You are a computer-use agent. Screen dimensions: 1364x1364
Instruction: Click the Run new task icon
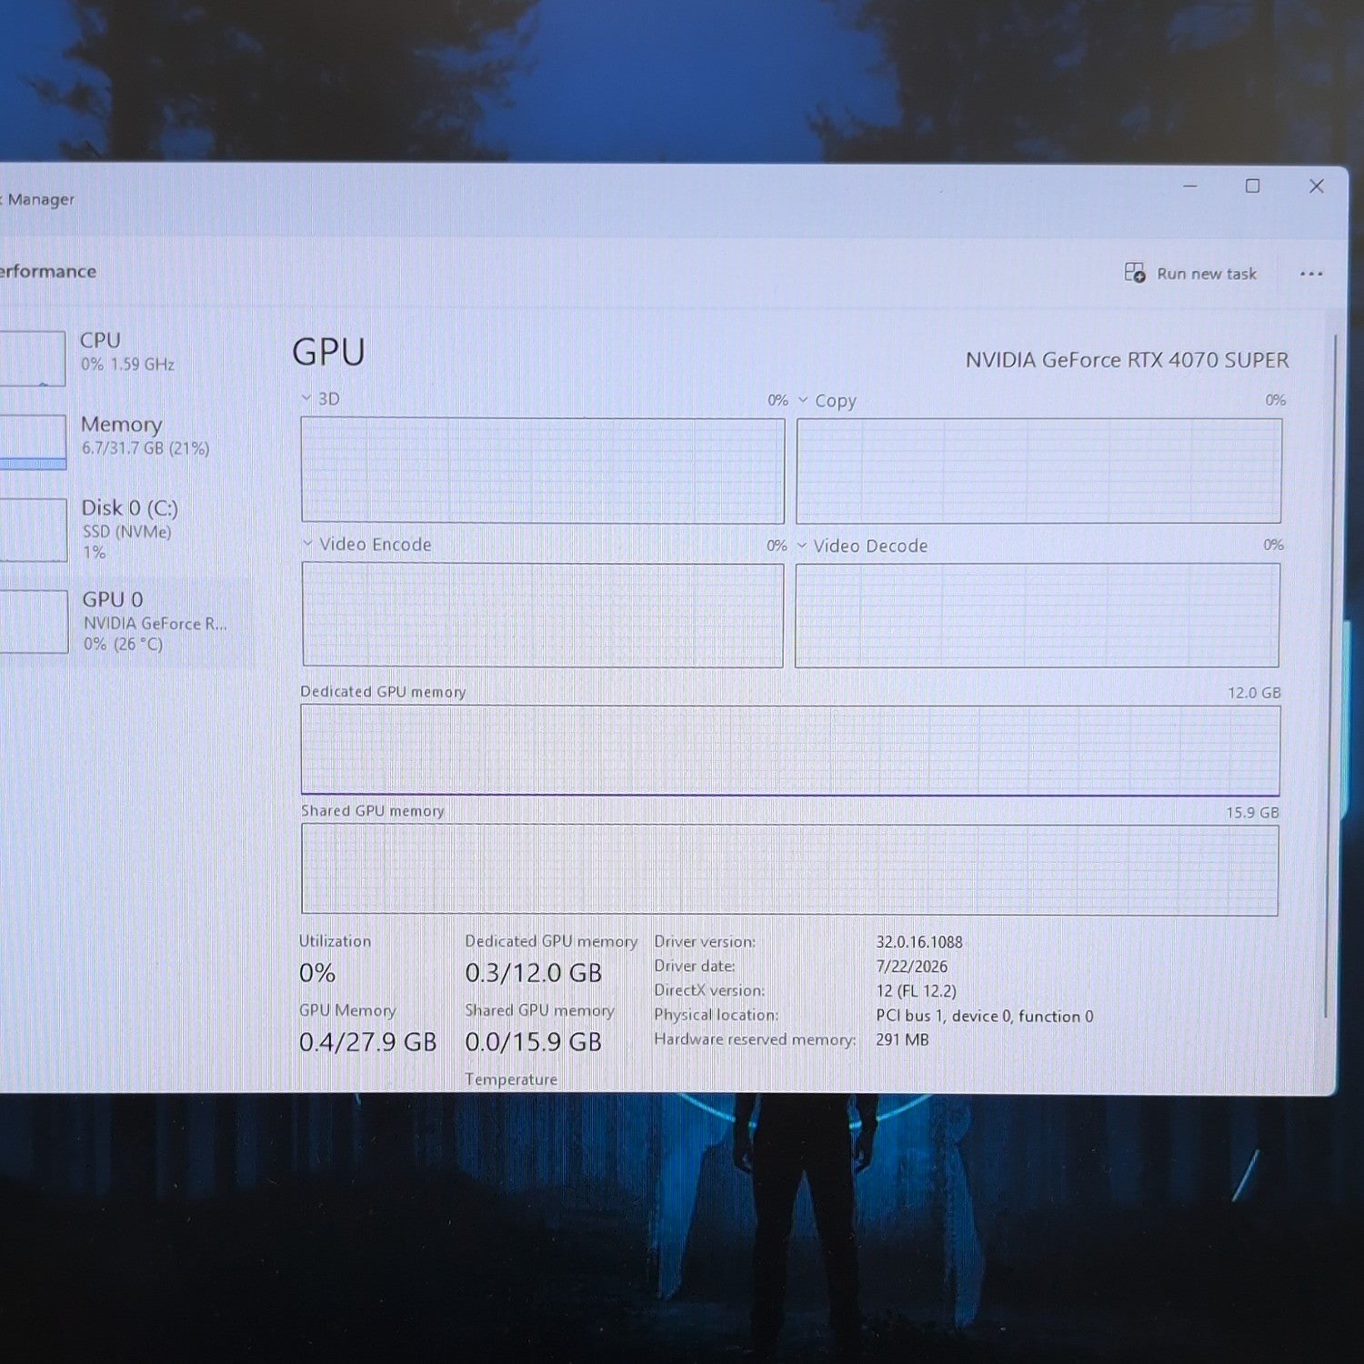(x=1135, y=273)
